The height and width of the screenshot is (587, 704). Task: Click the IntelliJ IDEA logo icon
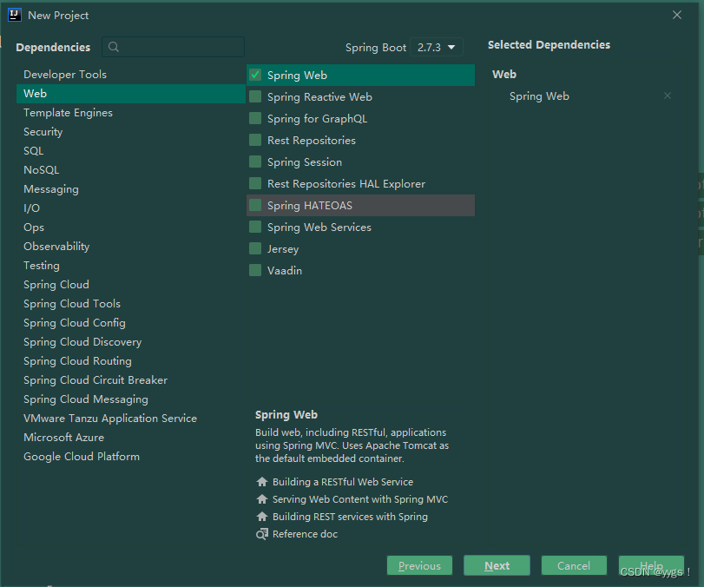[15, 15]
